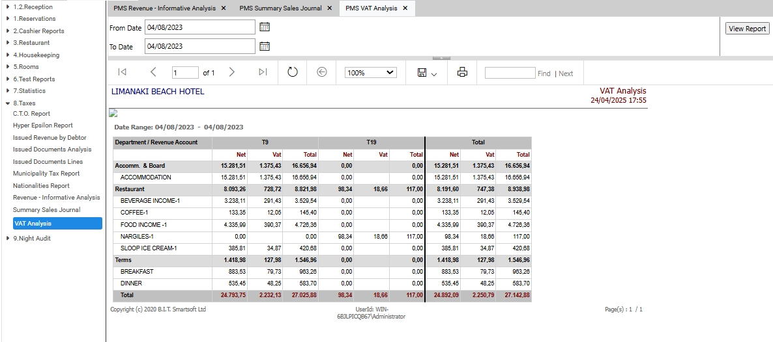Go to first report page
The height and width of the screenshot is (342, 773).
pyautogui.click(x=123, y=72)
